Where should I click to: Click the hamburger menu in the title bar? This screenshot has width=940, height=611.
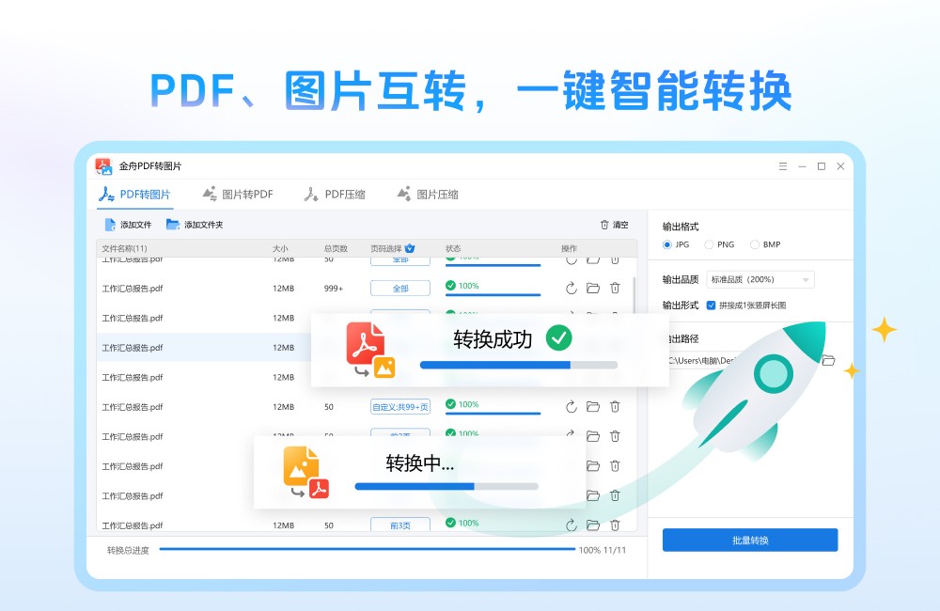782,165
